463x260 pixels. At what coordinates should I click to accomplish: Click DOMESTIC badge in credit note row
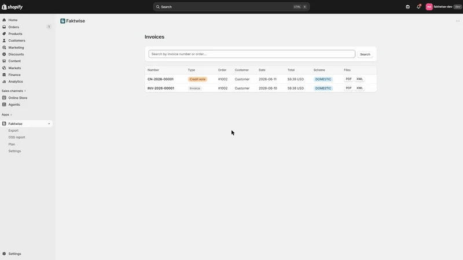(x=323, y=79)
